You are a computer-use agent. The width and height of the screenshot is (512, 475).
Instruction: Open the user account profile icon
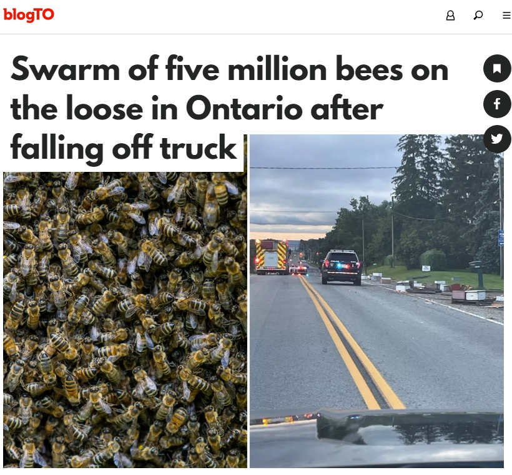pos(450,16)
